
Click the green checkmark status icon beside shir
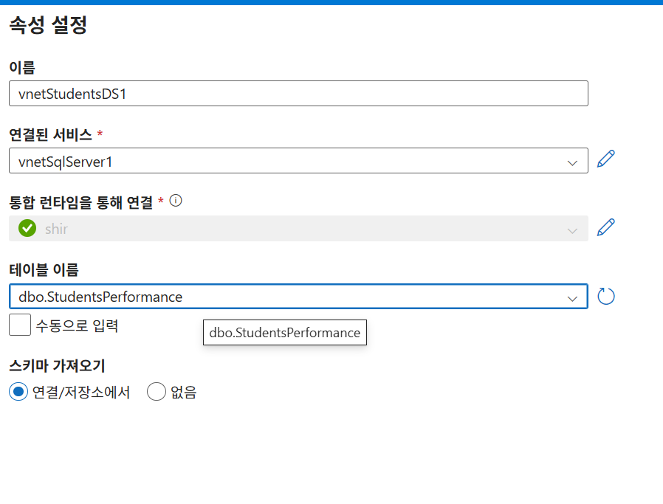pyautogui.click(x=27, y=228)
